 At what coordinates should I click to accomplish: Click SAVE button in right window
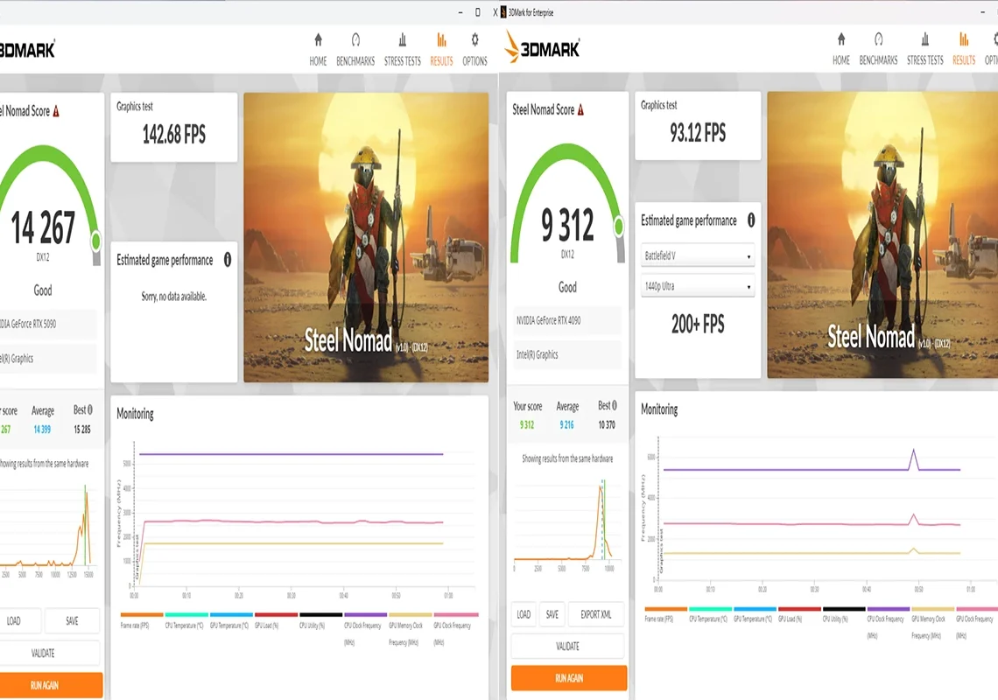pos(552,614)
